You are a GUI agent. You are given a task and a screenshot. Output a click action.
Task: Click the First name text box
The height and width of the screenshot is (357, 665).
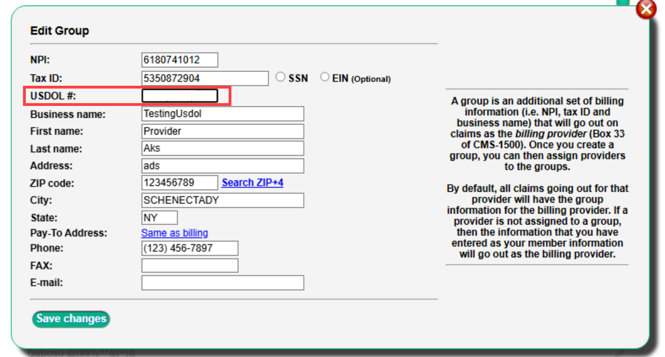[x=222, y=131]
